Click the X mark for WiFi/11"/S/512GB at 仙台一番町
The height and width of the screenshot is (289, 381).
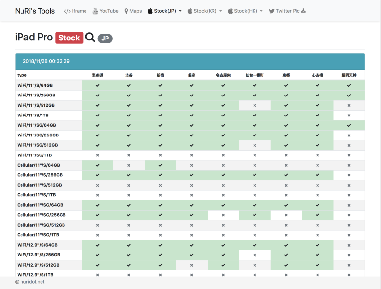pyautogui.click(x=254, y=105)
